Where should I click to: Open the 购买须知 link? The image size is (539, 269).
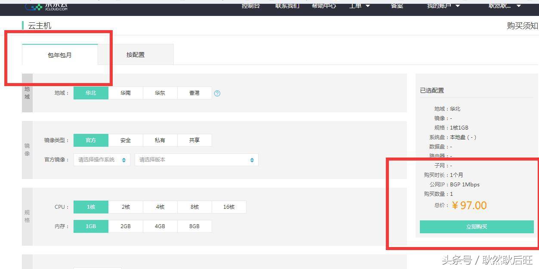point(522,26)
